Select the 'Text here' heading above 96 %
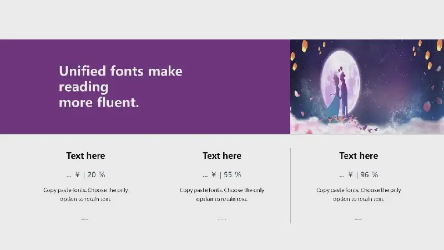The width and height of the screenshot is (444, 250). coord(359,156)
